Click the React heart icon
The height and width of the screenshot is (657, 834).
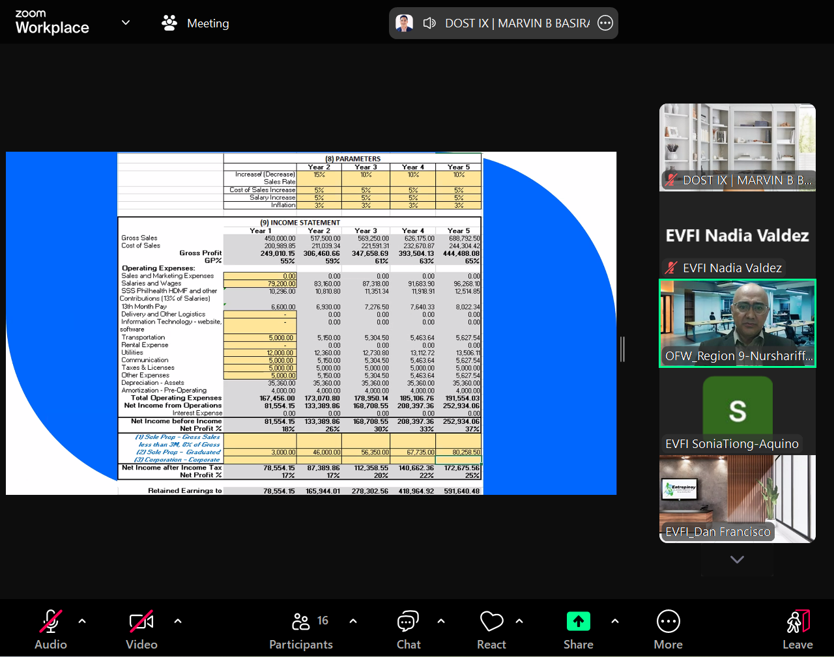[491, 622]
